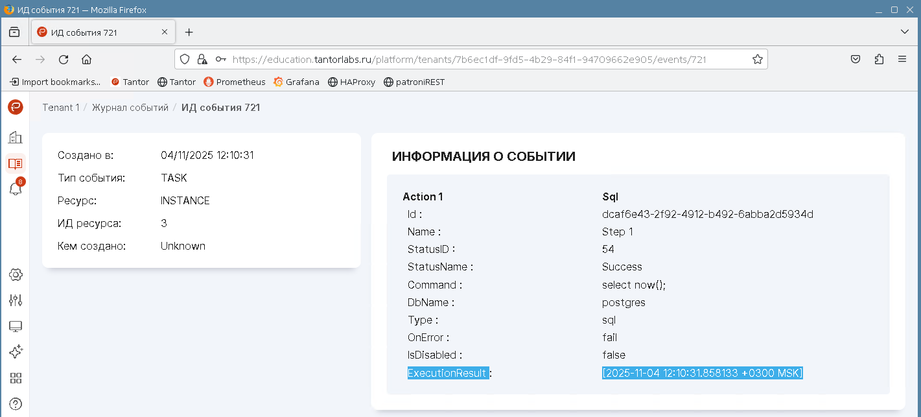The width and height of the screenshot is (921, 417).
Task: Click Tenant 1 breadcrumb link
Action: click(x=61, y=108)
